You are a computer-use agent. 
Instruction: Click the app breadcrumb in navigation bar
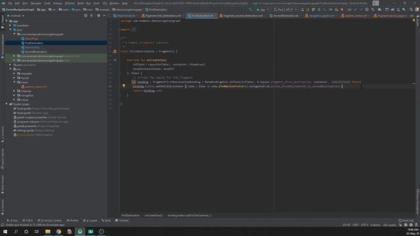click(41, 9)
